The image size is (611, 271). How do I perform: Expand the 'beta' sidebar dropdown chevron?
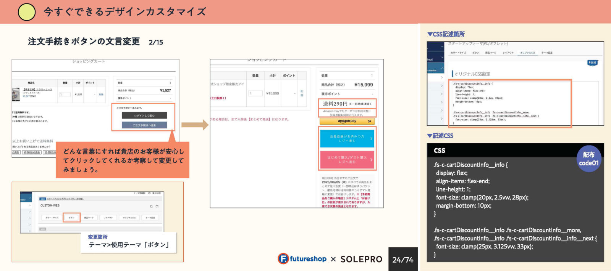[442, 57]
